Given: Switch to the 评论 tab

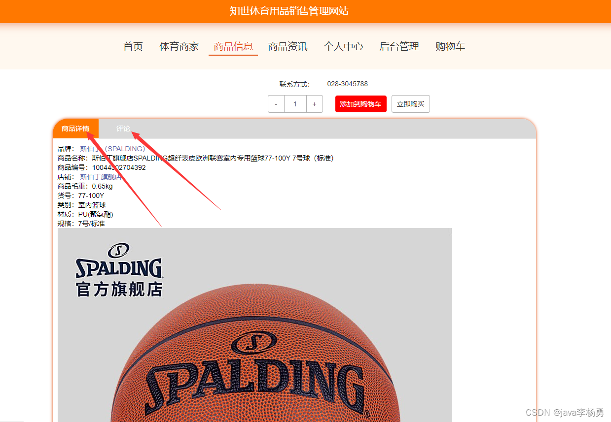Looking at the screenshot, I should pyautogui.click(x=123, y=129).
